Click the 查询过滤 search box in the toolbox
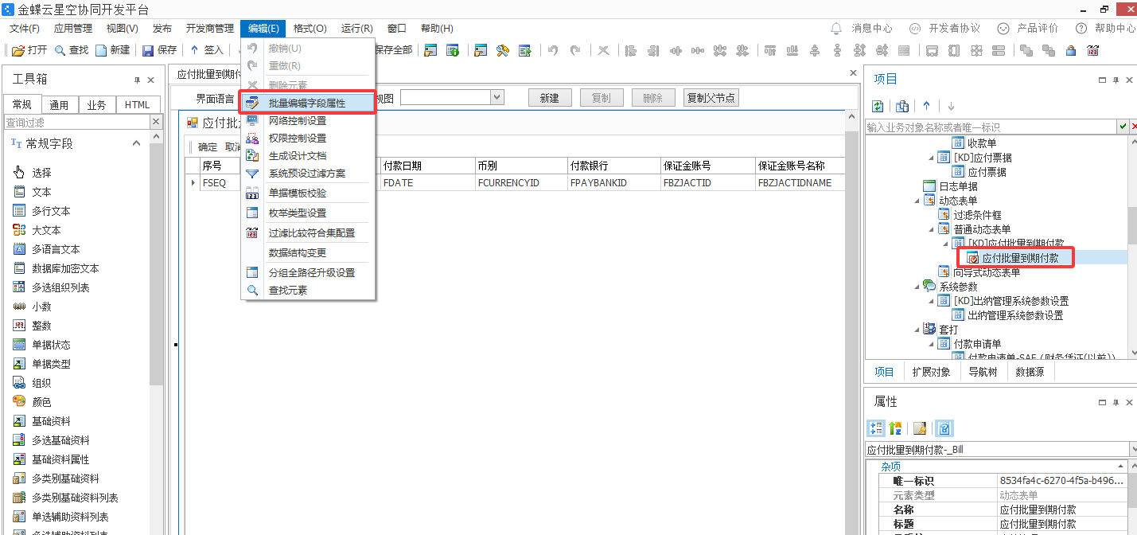1137x535 pixels. tap(76, 123)
